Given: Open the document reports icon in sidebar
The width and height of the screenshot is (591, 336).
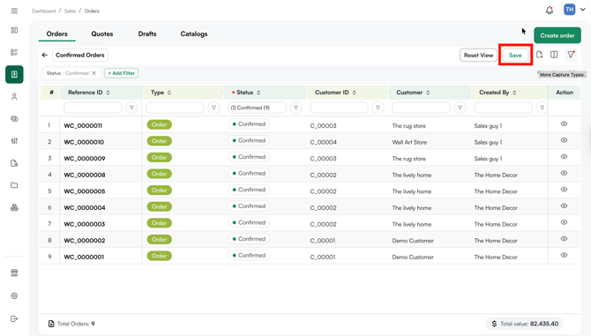Looking at the screenshot, I should (x=14, y=163).
